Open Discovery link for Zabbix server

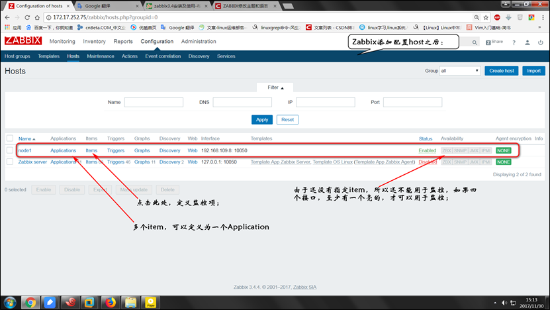[x=170, y=162]
